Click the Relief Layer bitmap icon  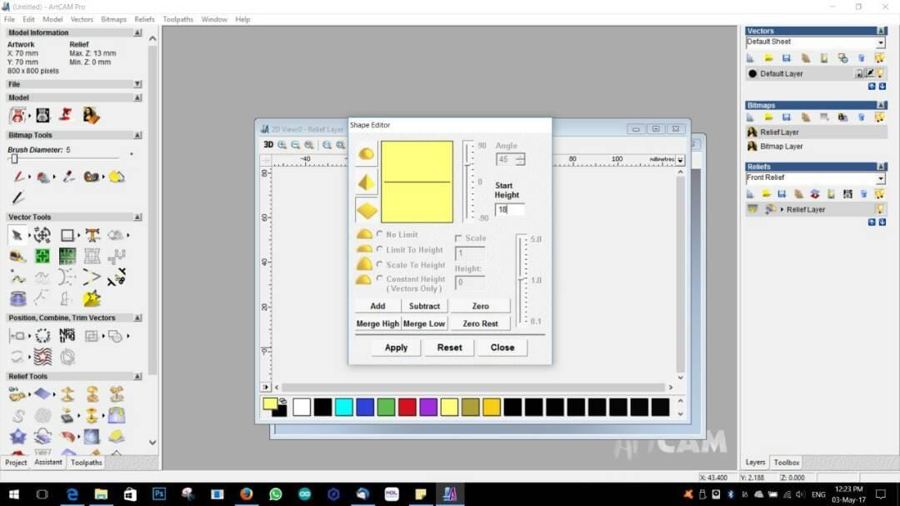pos(752,132)
